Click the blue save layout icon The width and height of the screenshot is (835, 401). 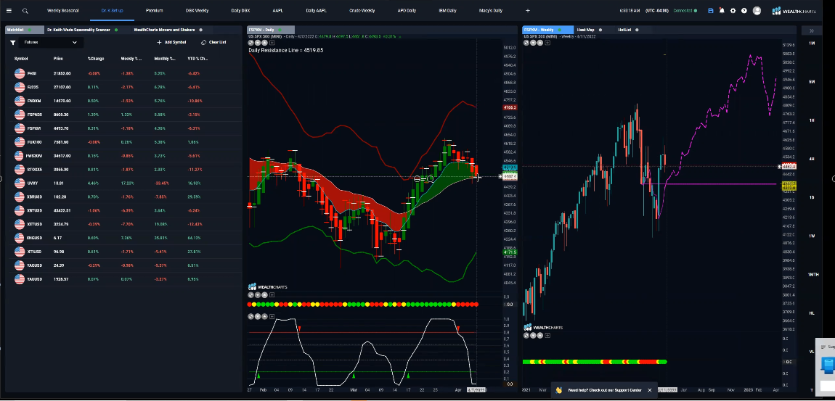[710, 11]
